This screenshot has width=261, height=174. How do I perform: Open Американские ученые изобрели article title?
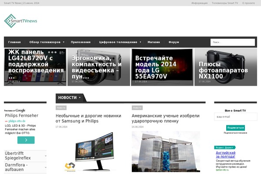(166, 118)
